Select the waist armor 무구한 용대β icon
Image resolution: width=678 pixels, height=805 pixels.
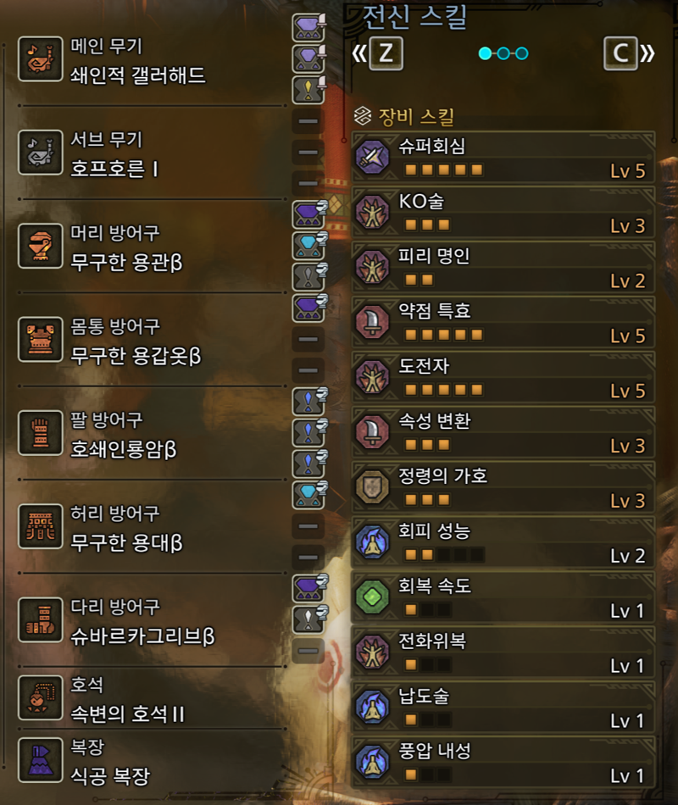[x=41, y=526]
